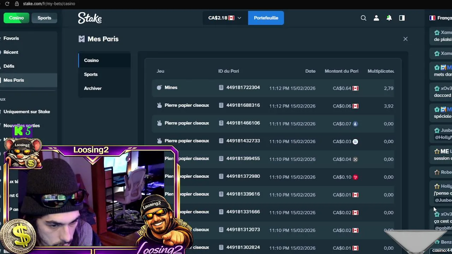Click the CA$0.06 bet amount
452x254 pixels.
coord(342,106)
